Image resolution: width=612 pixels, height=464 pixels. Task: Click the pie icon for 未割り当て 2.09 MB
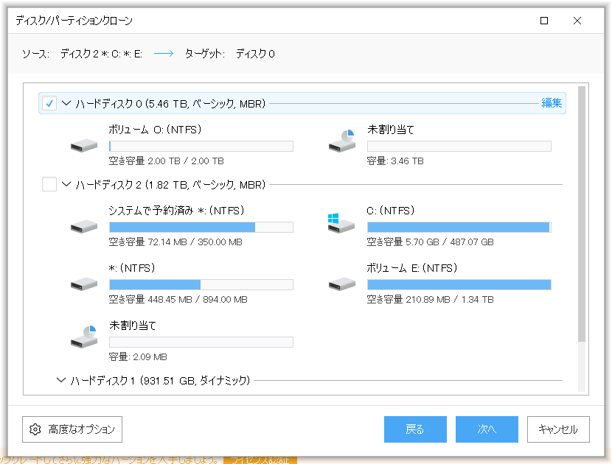coord(83,336)
